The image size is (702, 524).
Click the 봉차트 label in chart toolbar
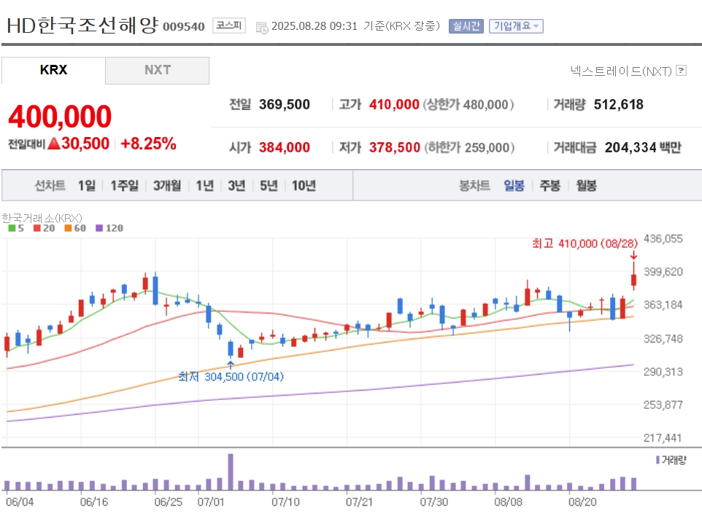474,185
